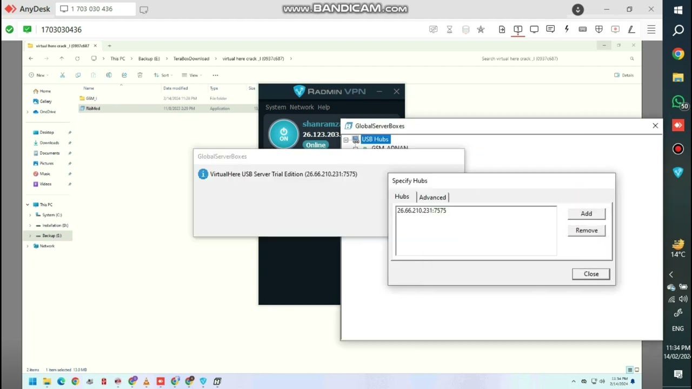Click the Share icon in Explorer toolbar
Image resolution: width=692 pixels, height=389 pixels.
pyautogui.click(x=124, y=75)
